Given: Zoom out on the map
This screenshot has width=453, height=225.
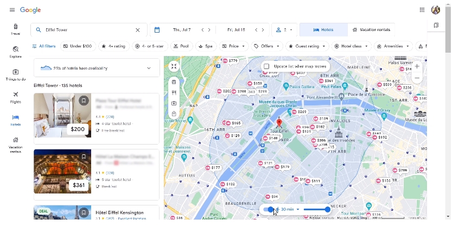Looking at the screenshot, I should (x=417, y=78).
